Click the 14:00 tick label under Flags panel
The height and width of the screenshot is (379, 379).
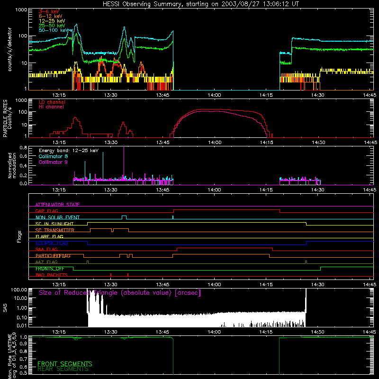point(214,285)
